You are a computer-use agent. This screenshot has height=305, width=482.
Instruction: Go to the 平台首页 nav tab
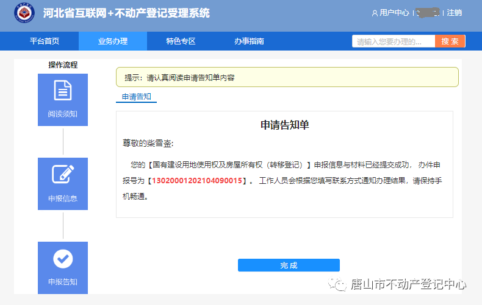click(x=45, y=41)
